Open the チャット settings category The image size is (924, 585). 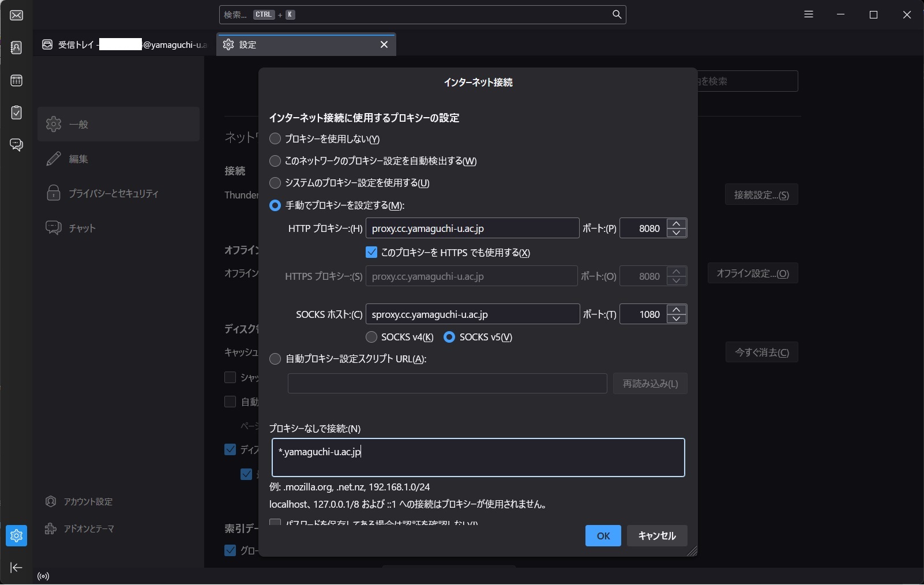pos(118,228)
